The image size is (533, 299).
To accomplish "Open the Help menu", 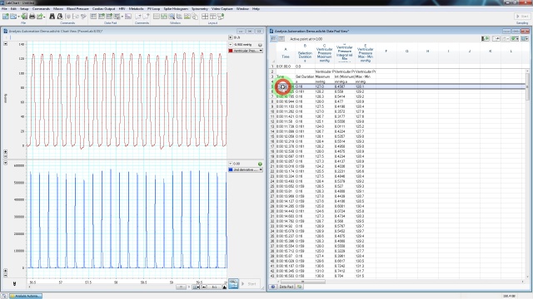I will (256, 9).
